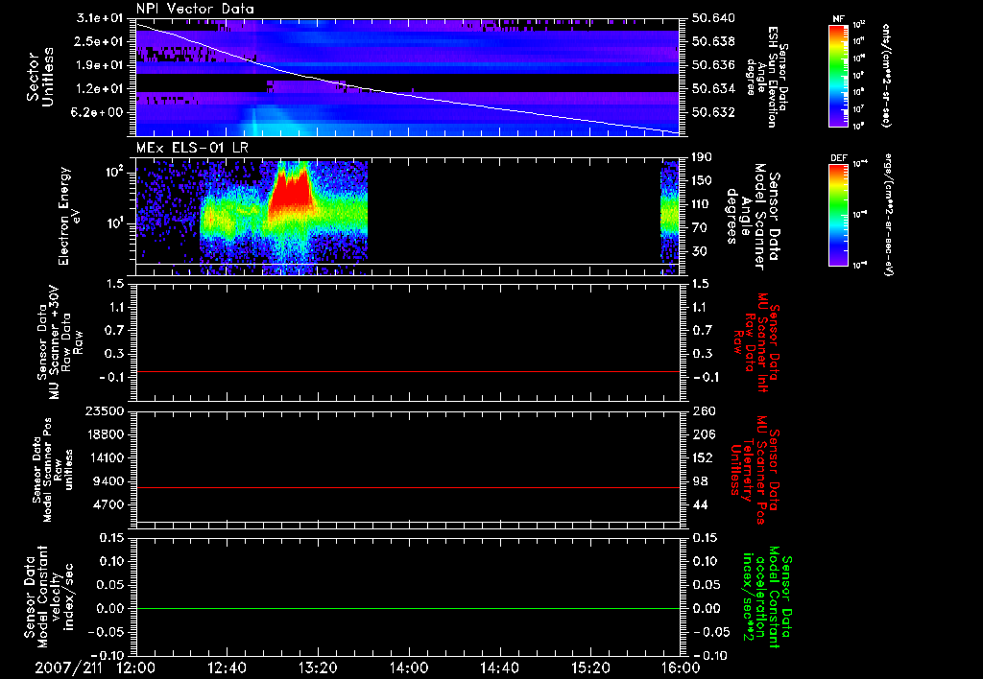Select the red "MU Scanner Pos Telemetry" title
Image resolution: width=983 pixels, height=679 pixels.
[x=755, y=470]
